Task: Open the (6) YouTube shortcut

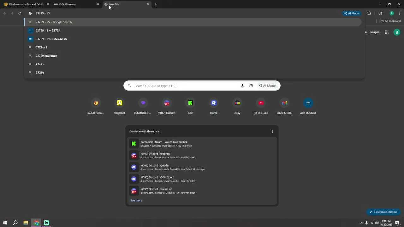Action: coord(261,106)
